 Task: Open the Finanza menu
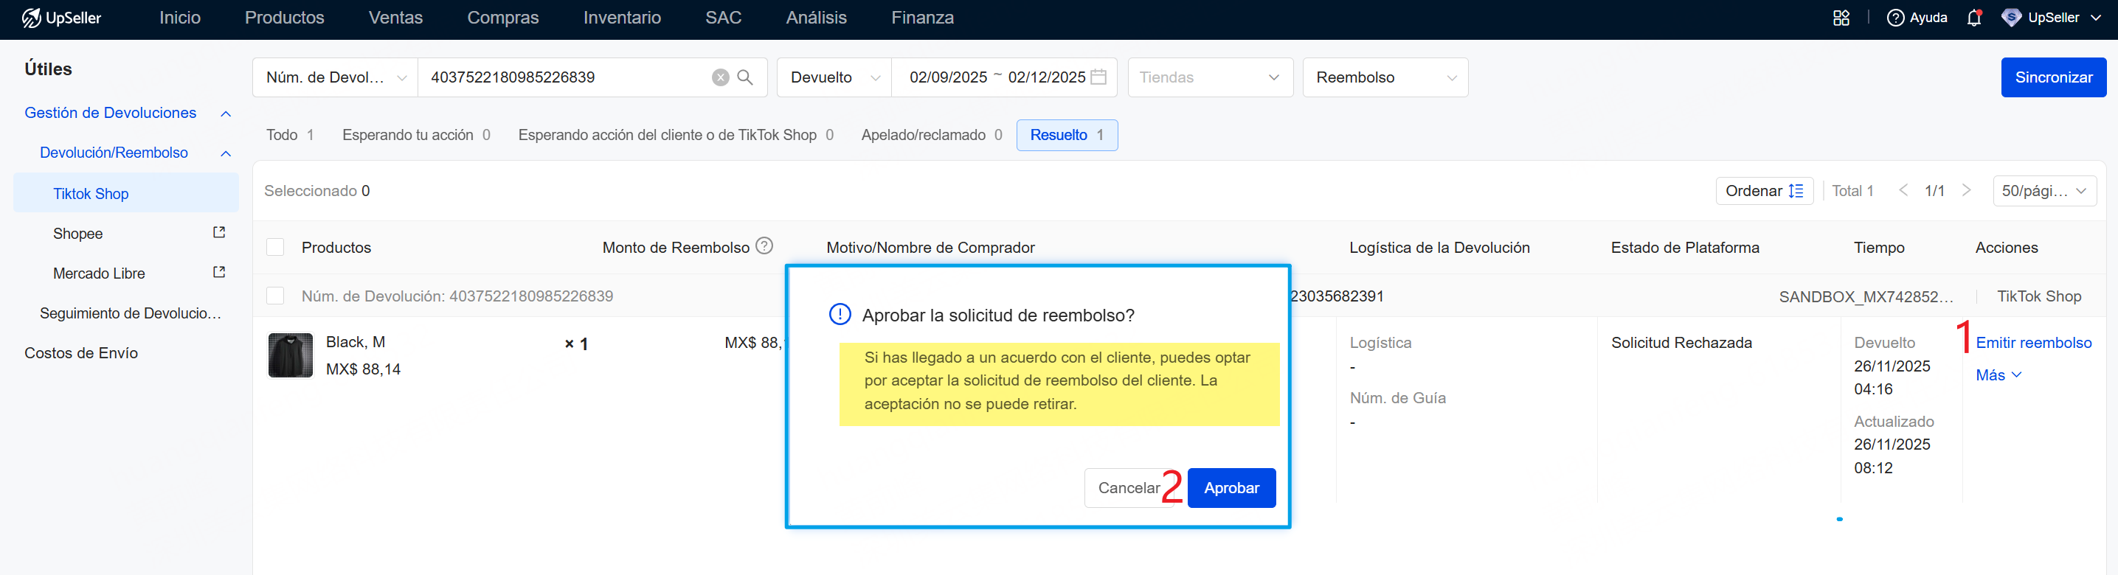coord(922,17)
